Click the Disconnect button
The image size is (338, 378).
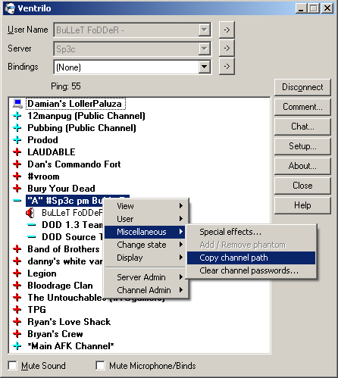pyautogui.click(x=302, y=87)
